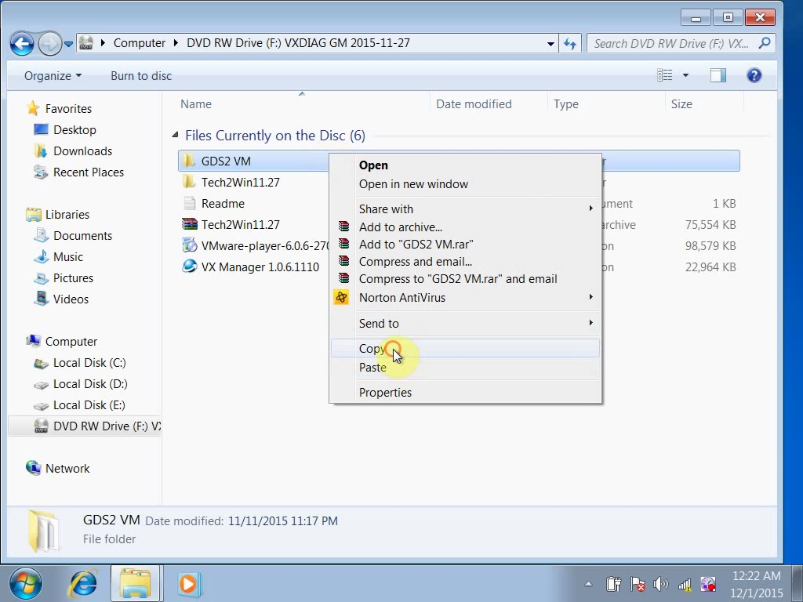Image resolution: width=803 pixels, height=602 pixels.
Task: Click Add to archive... menu entry
Action: [x=465, y=227]
